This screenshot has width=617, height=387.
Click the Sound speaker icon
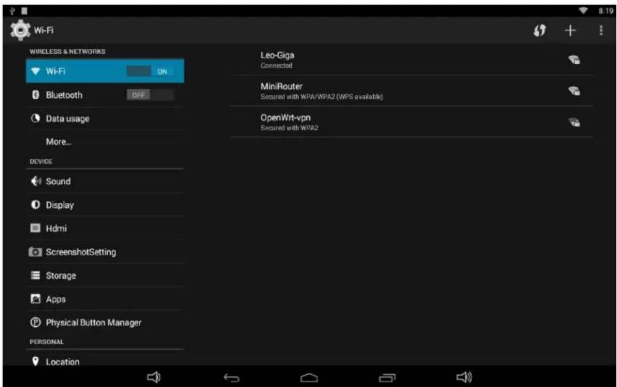(x=36, y=181)
